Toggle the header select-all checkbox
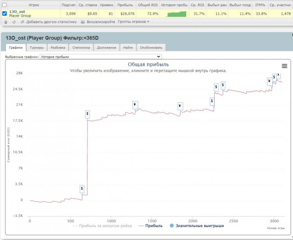 click(4, 5)
